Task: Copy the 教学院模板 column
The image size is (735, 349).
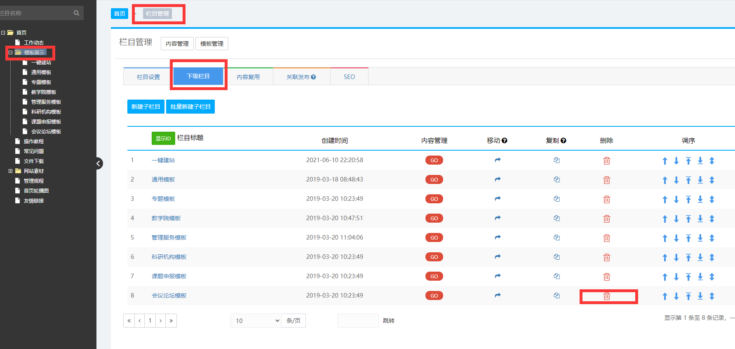Action: (x=557, y=218)
